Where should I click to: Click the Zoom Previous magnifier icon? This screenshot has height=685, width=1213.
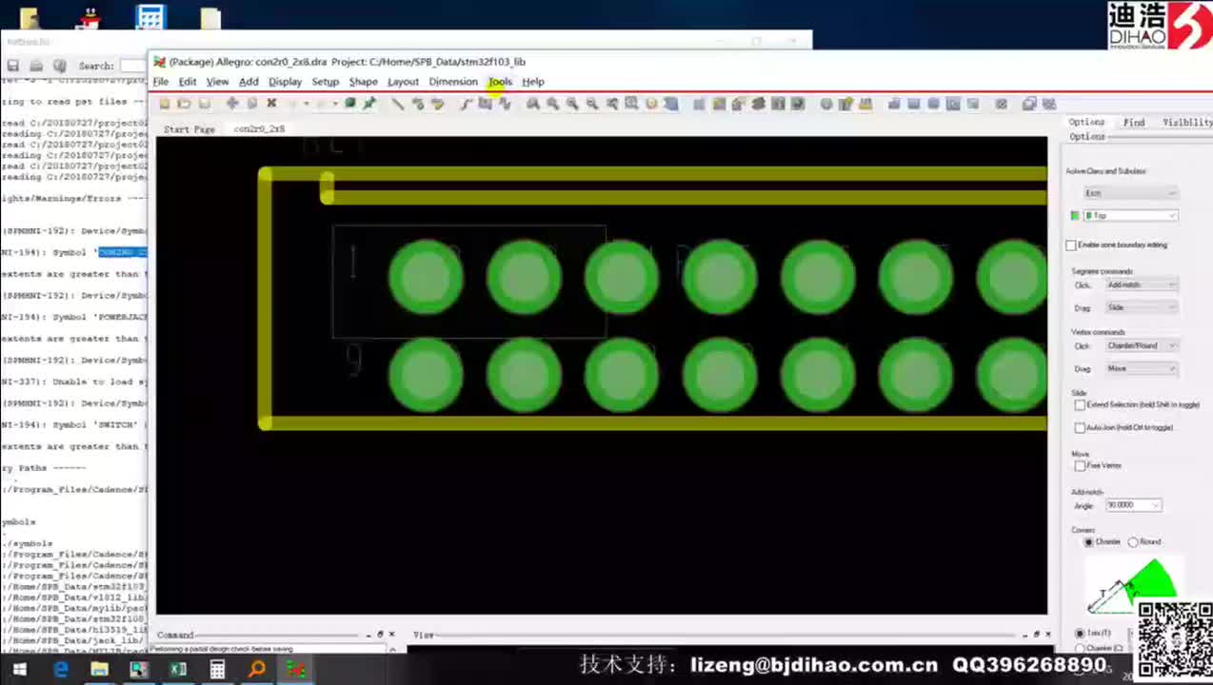point(612,104)
